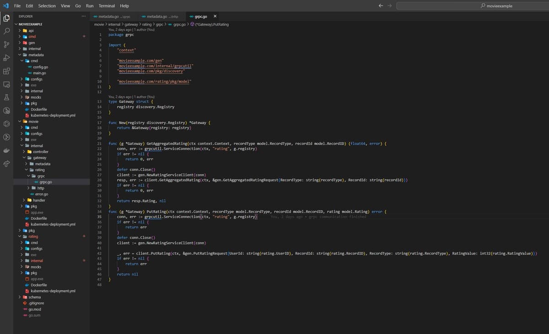The height and width of the screenshot is (334, 549).
Task: Open the Edit menu
Action: pos(29,6)
